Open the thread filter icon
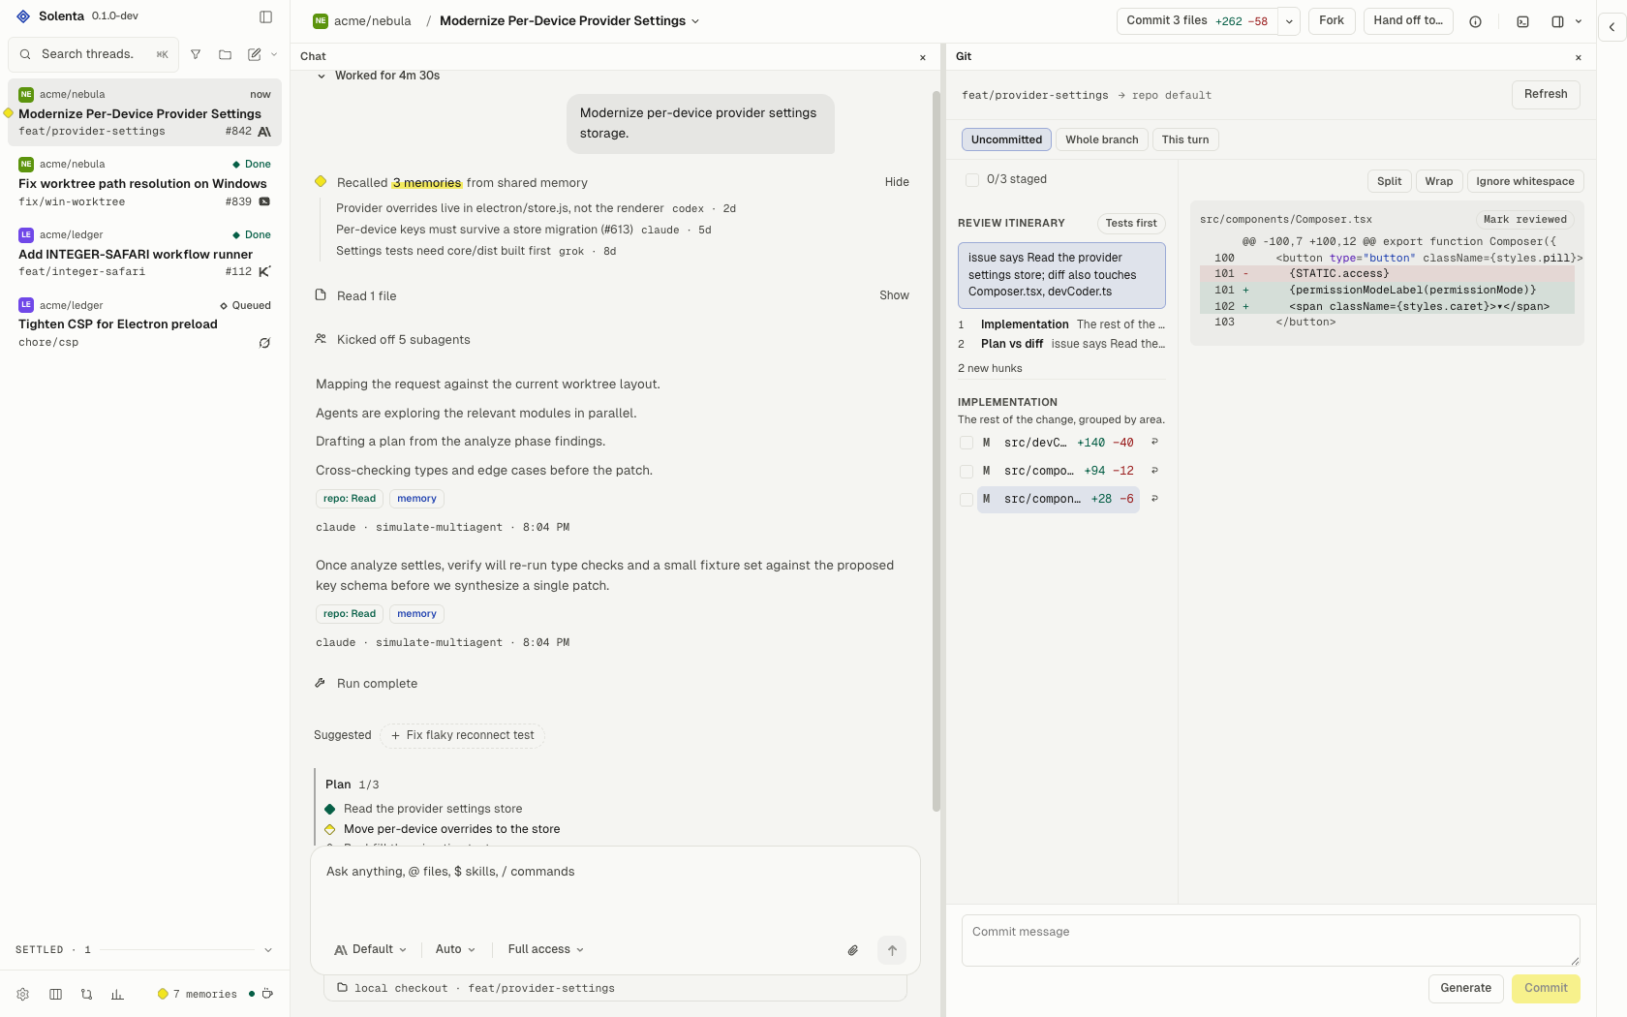1627x1017 pixels. click(x=196, y=54)
